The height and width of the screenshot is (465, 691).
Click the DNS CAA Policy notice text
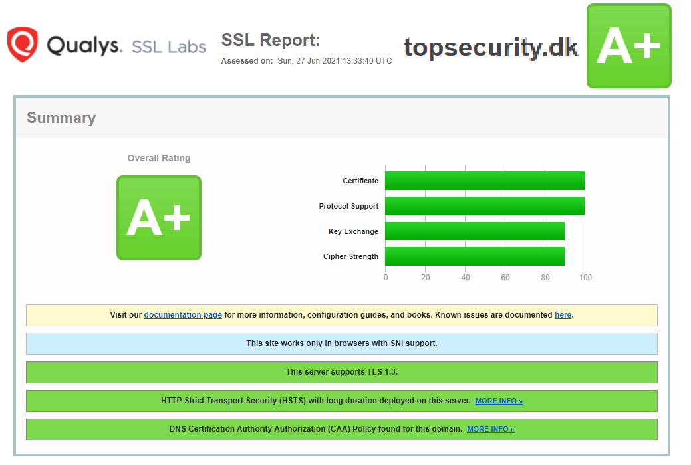315,429
